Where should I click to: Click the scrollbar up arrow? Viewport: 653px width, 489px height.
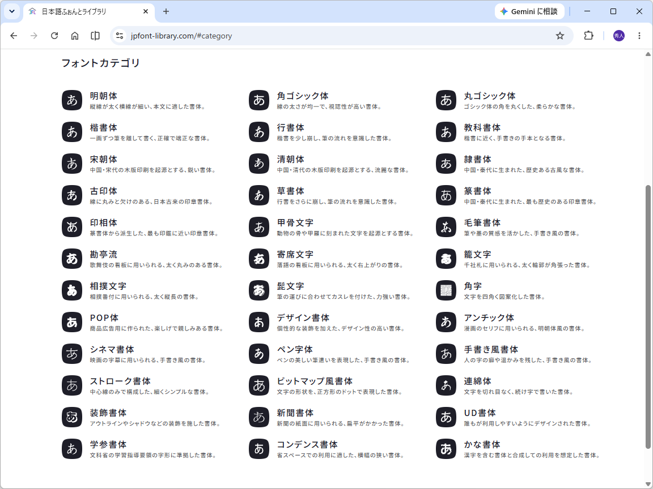click(x=648, y=54)
